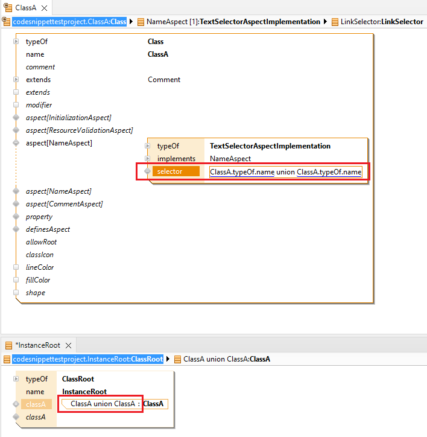
Task: Click class icon before codesnippettestproject.ClassA breadcrumb
Action: coord(6,22)
